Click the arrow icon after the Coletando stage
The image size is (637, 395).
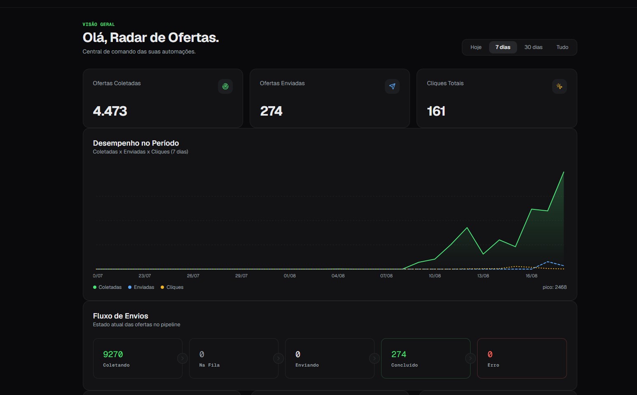(183, 358)
